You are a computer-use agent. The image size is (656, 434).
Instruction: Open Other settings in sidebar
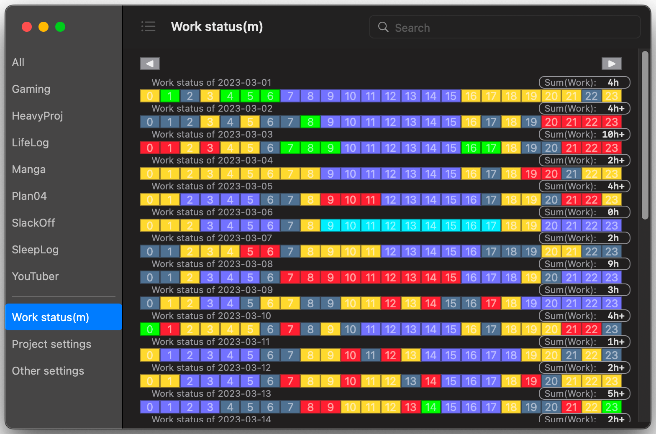tap(48, 371)
